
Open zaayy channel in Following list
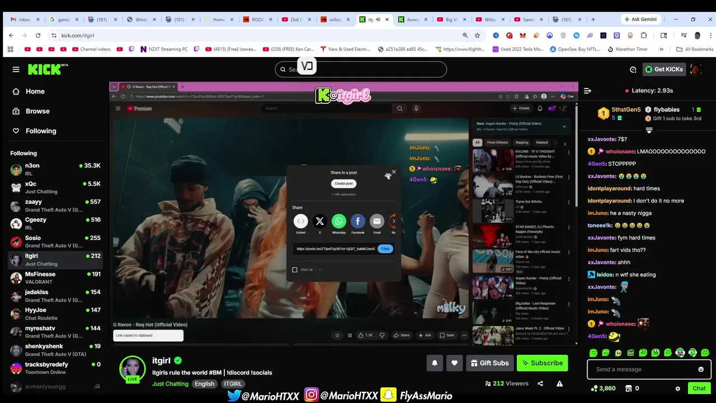tap(55, 205)
